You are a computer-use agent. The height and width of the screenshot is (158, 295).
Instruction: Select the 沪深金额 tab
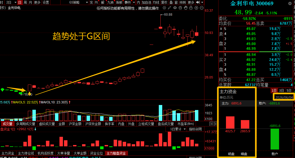pos(75,124)
